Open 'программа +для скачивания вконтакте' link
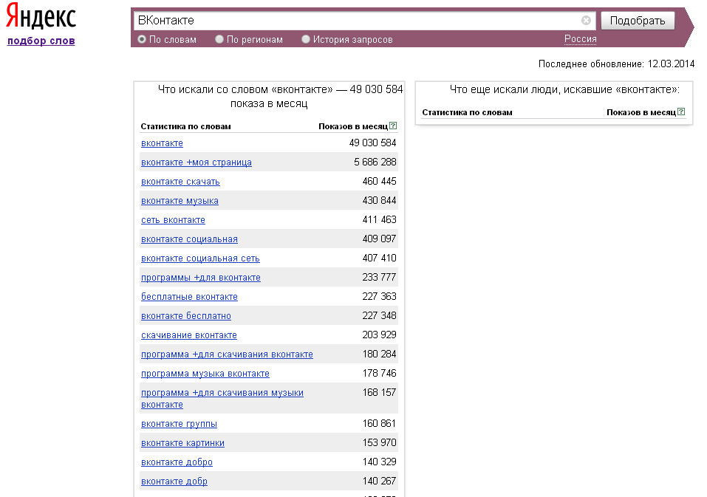Image resolution: width=707 pixels, height=497 pixels. click(227, 354)
